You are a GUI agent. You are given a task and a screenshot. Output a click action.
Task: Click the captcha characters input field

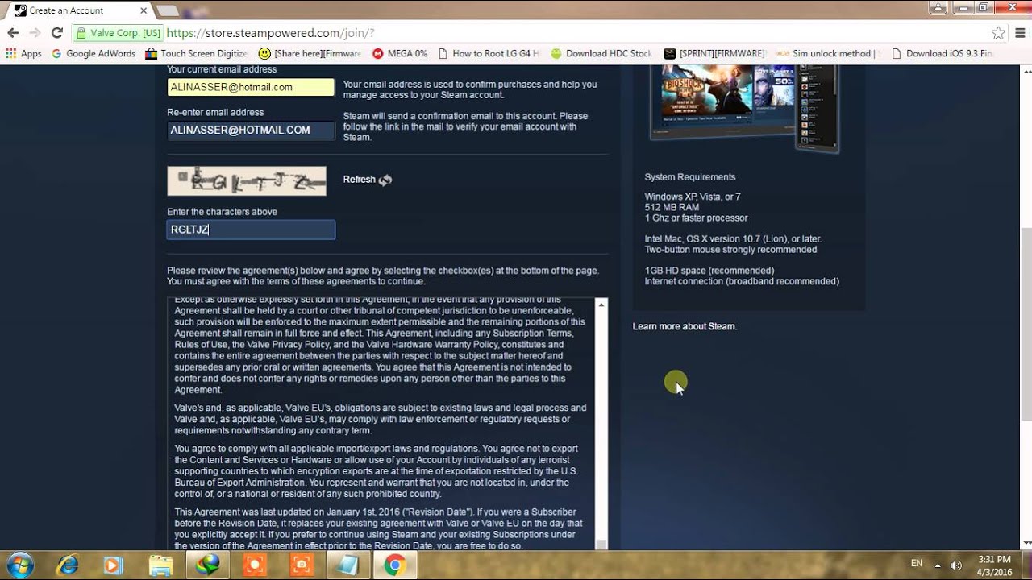[x=251, y=230]
